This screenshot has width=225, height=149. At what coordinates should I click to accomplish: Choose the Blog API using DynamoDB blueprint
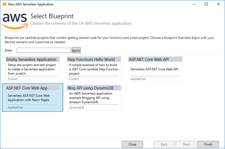[94, 97]
